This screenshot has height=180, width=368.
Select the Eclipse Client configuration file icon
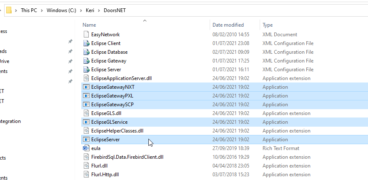pos(86,43)
